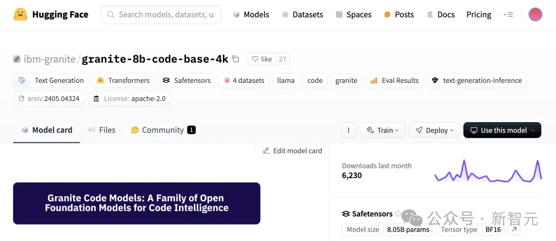Screen dimensions: 556x241
Task: Click the Hugging Face logo icon
Action: click(21, 14)
